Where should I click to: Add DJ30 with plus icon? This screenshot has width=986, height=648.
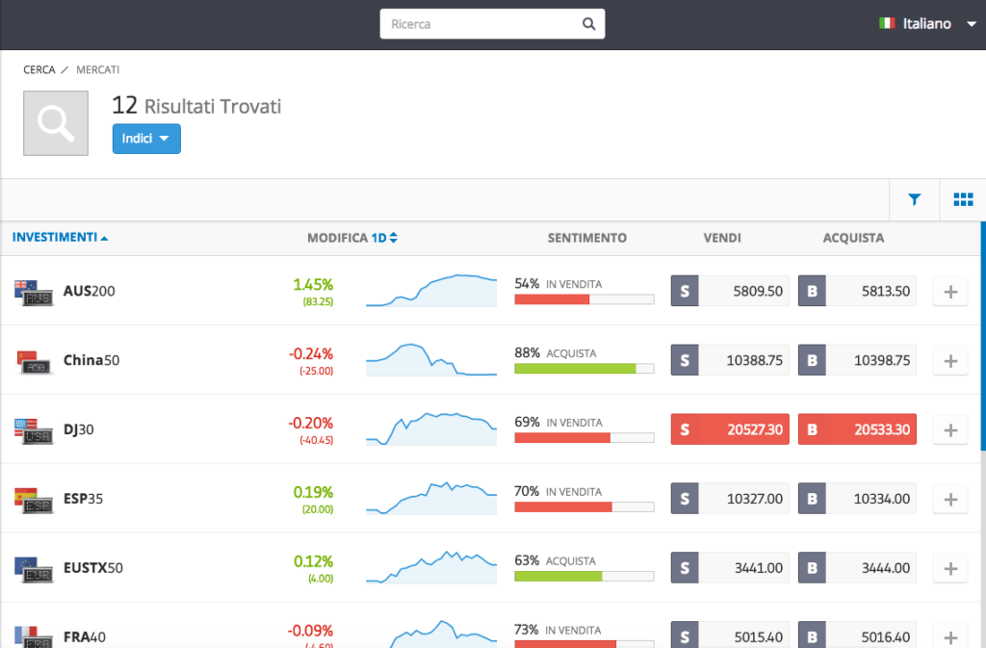click(950, 429)
